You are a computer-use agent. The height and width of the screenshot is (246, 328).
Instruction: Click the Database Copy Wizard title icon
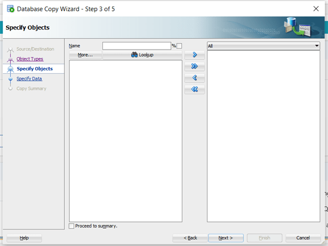(10, 9)
